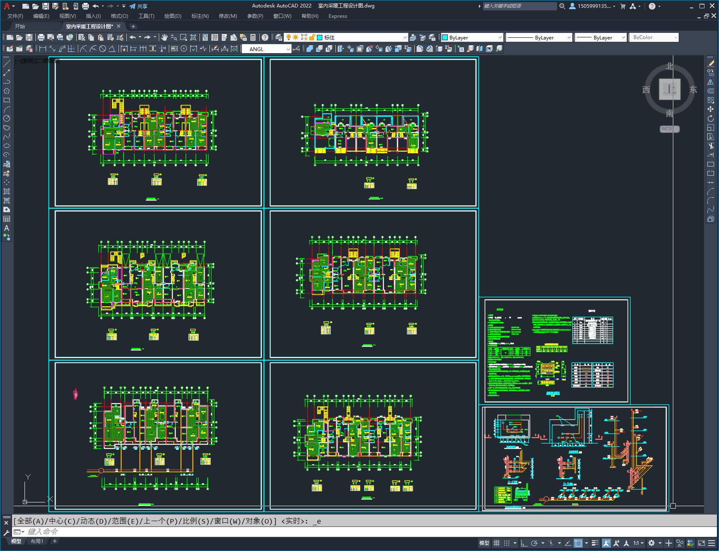
Task: Click the 共享 share button
Action: tap(139, 6)
